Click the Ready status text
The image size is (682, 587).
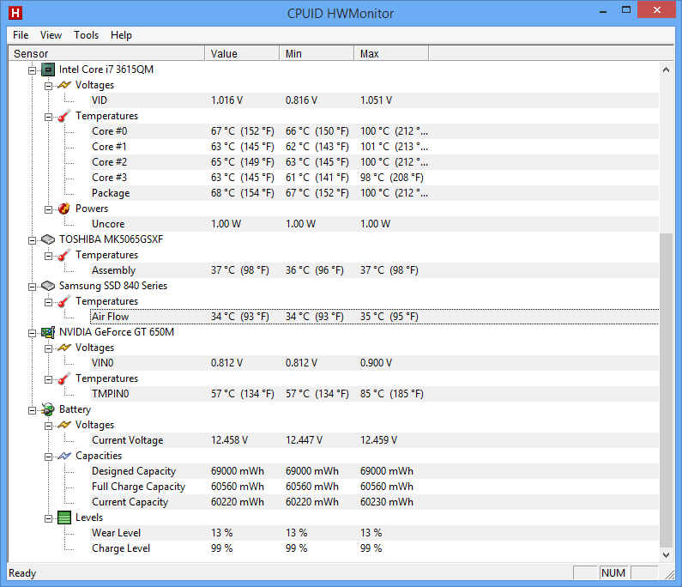tap(22, 573)
